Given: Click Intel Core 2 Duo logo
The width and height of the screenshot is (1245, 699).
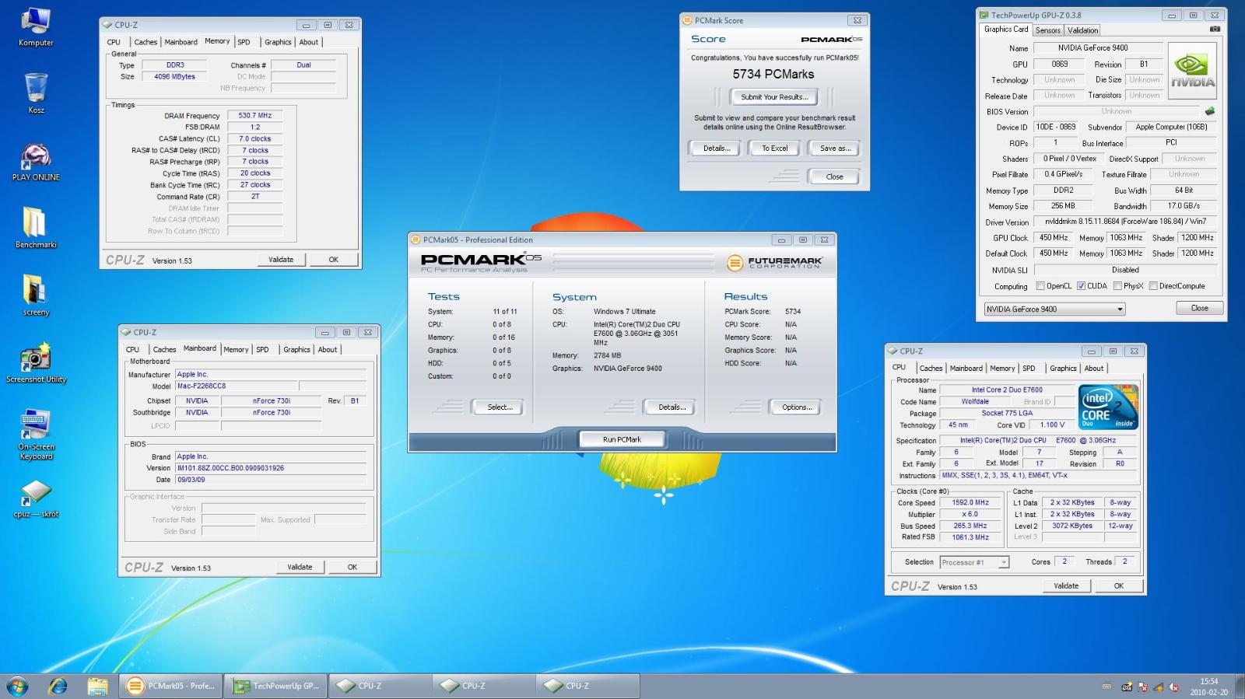Looking at the screenshot, I should tap(1109, 407).
